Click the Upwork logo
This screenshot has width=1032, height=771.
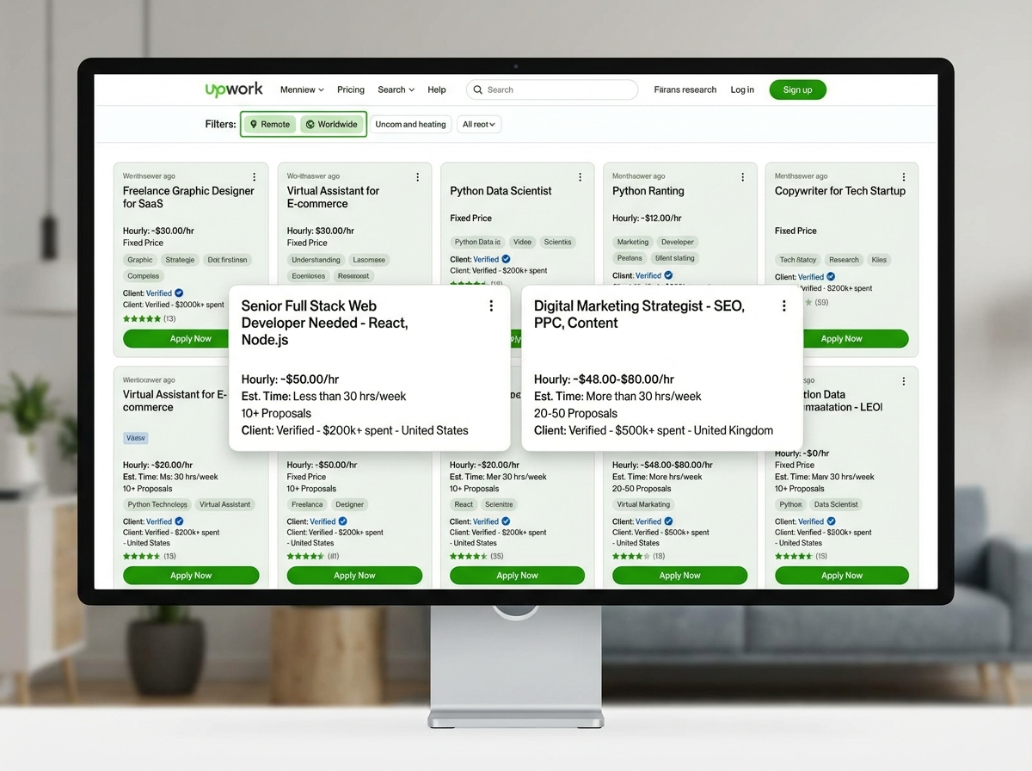tap(234, 89)
